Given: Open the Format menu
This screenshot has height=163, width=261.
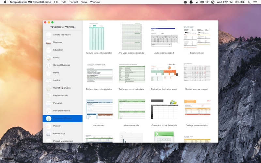Looking at the screenshot, I should click(x=74, y=2).
